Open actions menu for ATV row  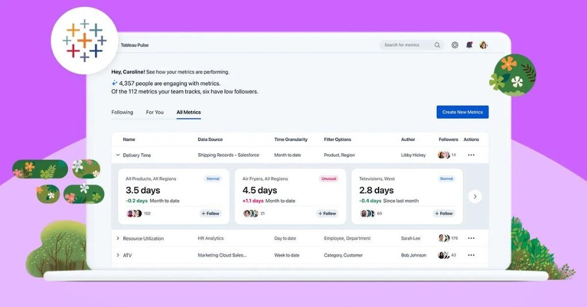(471, 255)
